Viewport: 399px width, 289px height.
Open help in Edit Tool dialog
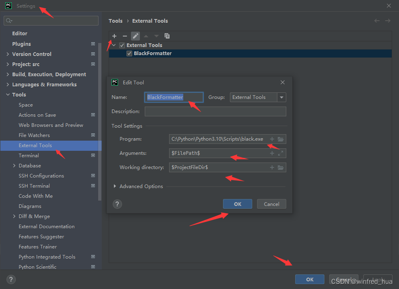click(117, 204)
